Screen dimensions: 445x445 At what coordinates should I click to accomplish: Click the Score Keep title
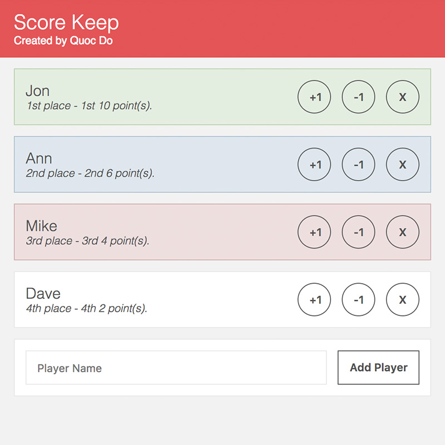(66, 22)
